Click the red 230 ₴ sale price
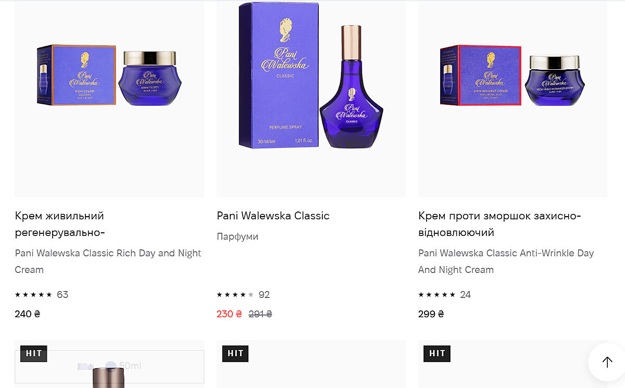The height and width of the screenshot is (388, 625). click(229, 314)
